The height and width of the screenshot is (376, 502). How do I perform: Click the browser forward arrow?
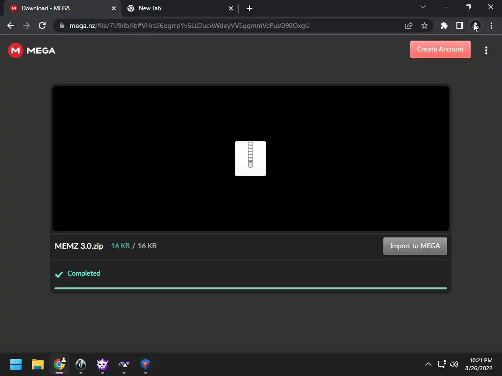(26, 25)
